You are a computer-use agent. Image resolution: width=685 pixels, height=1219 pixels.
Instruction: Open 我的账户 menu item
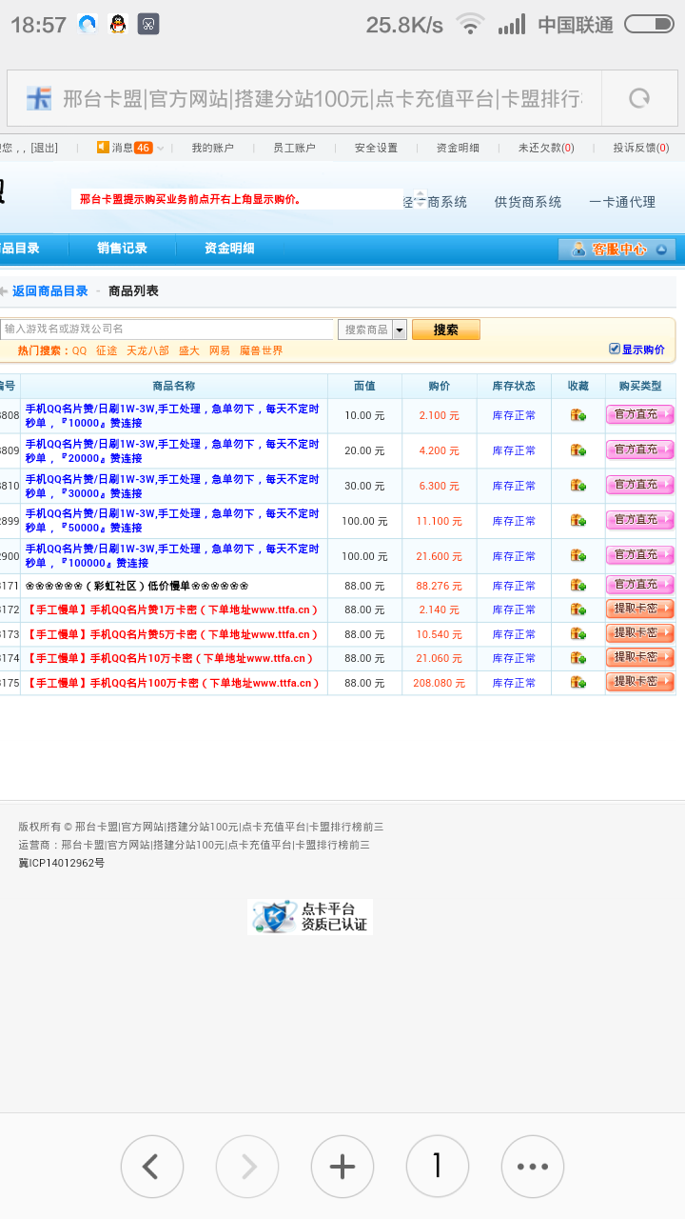click(212, 148)
